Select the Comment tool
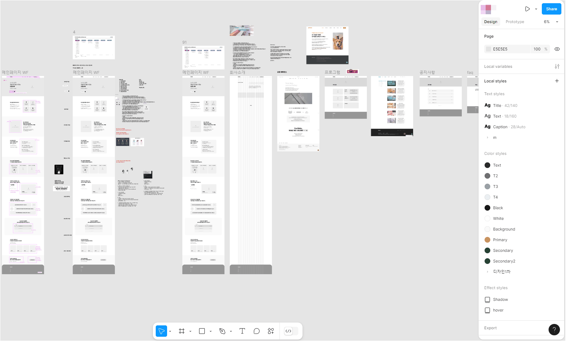 tap(256, 331)
